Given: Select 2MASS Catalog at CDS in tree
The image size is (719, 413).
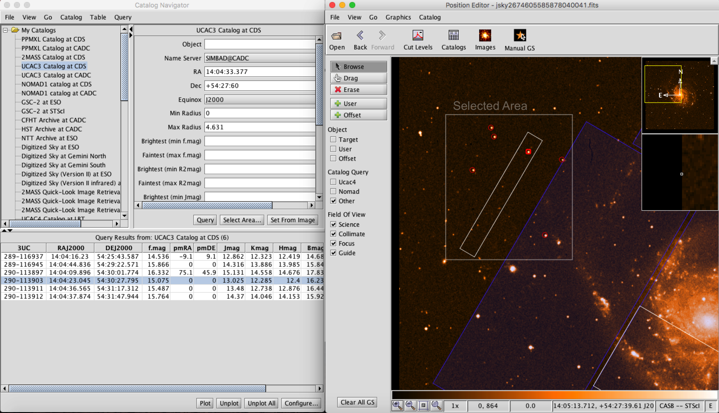Looking at the screenshot, I should tap(53, 57).
